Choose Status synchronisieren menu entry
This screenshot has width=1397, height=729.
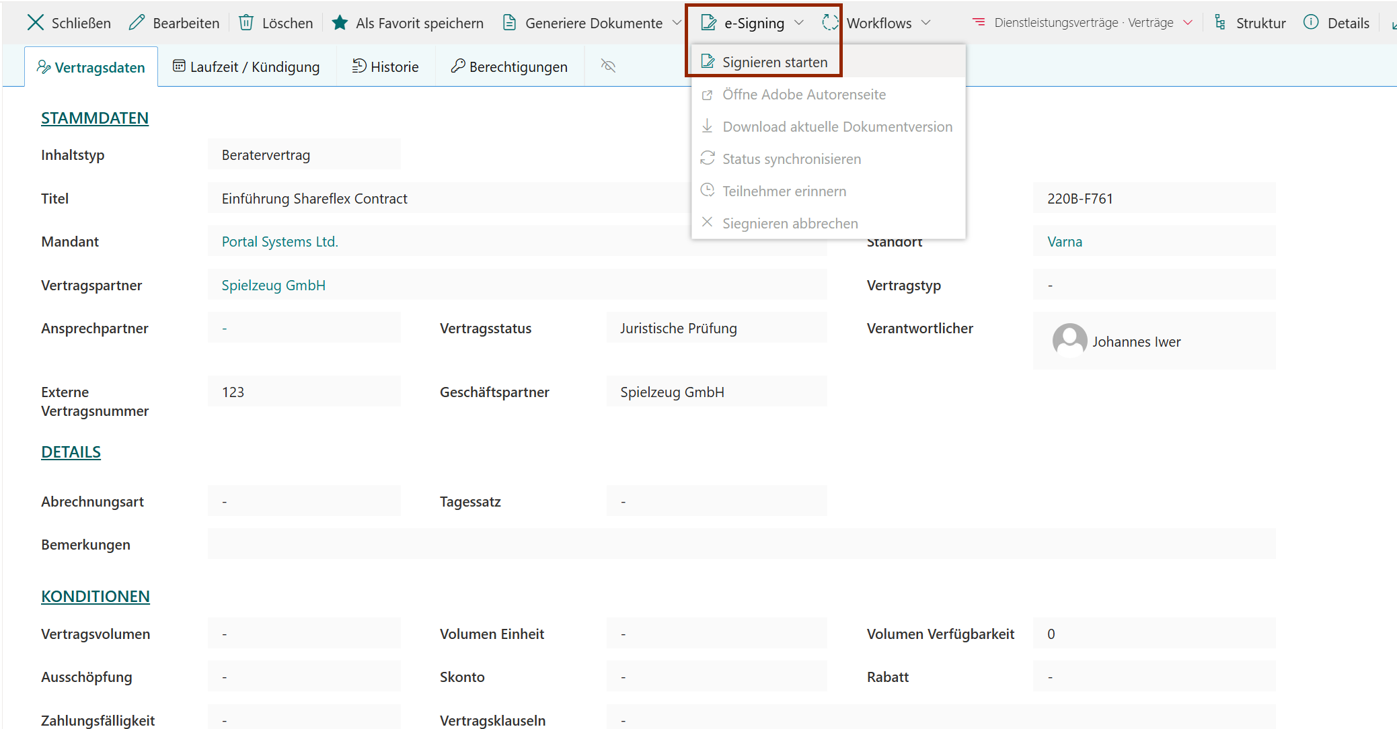coord(791,159)
